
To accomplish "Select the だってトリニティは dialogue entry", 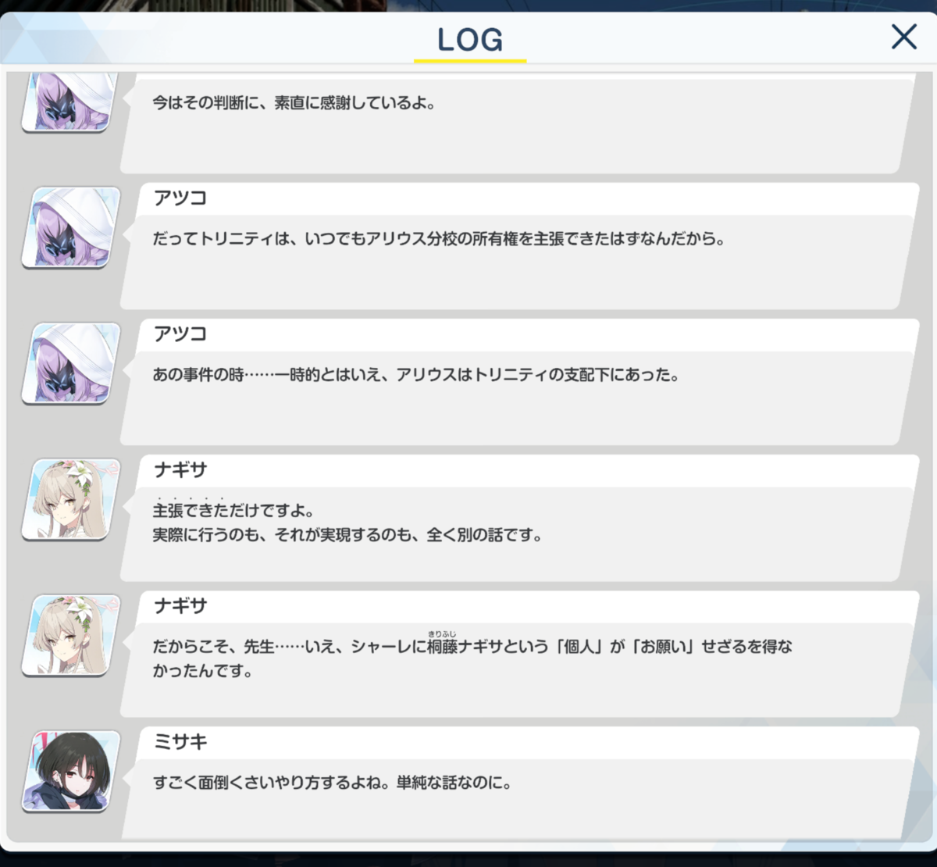I will coord(519,247).
